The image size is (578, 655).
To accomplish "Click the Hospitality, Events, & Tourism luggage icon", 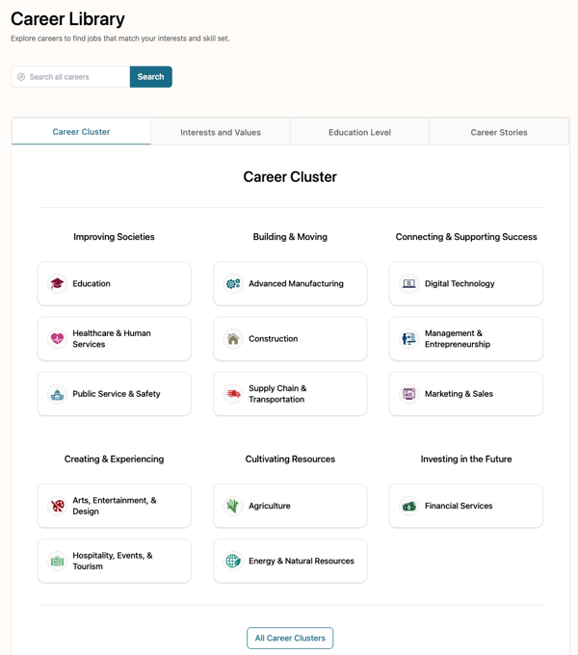I will click(x=57, y=561).
